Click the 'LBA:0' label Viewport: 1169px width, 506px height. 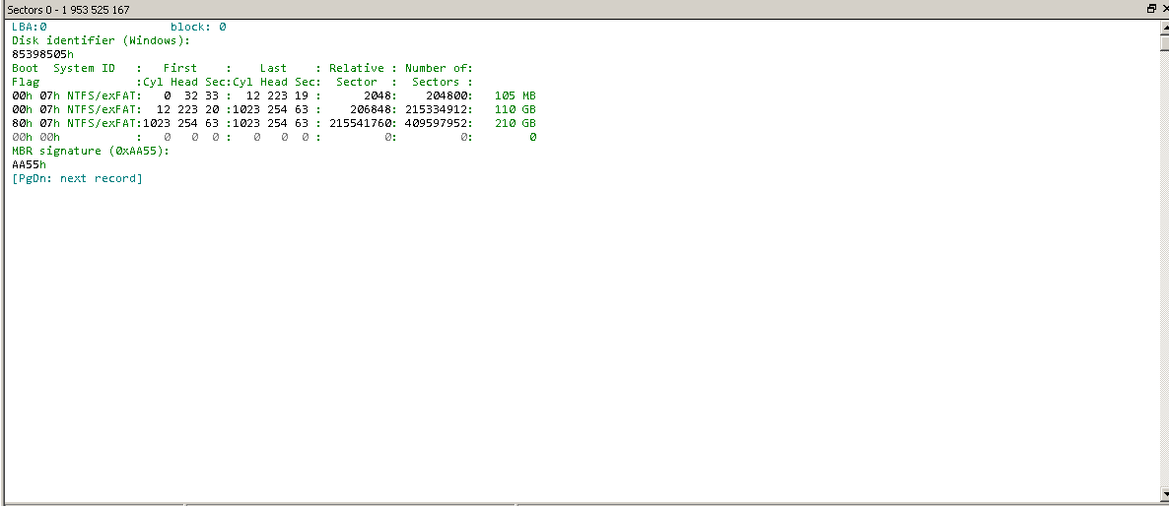(30, 27)
